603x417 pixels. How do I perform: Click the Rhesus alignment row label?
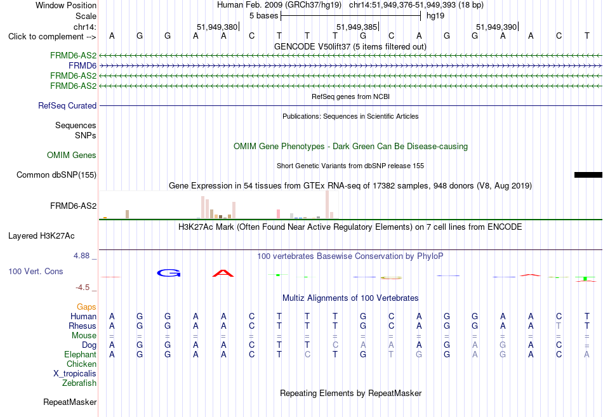point(83,326)
